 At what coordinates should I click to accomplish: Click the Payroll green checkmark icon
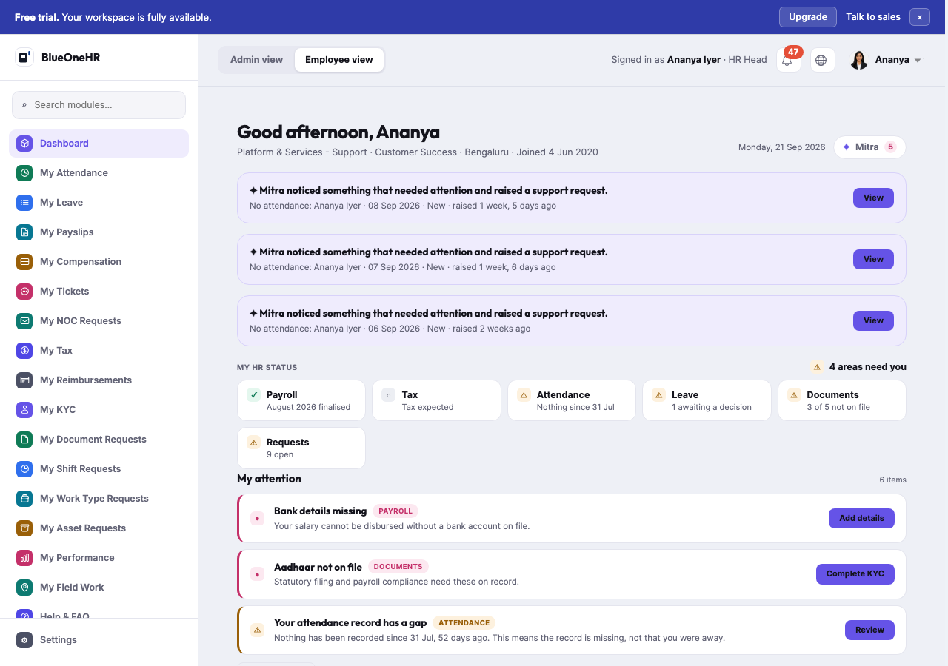[254, 395]
